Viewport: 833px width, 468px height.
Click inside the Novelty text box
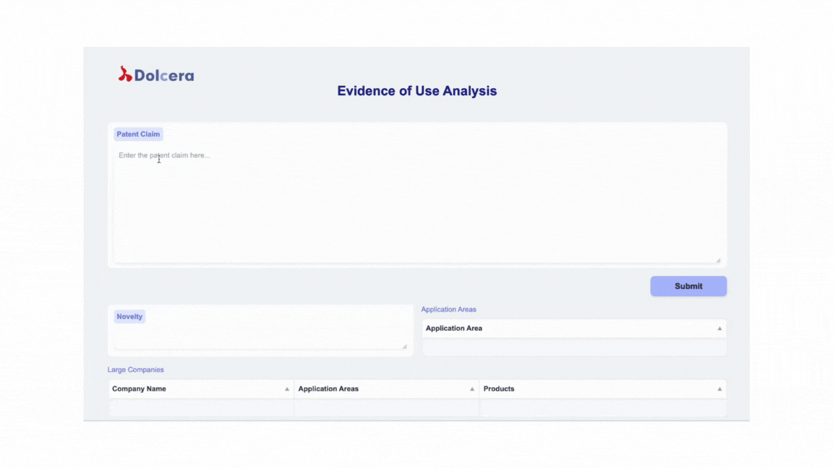point(259,338)
